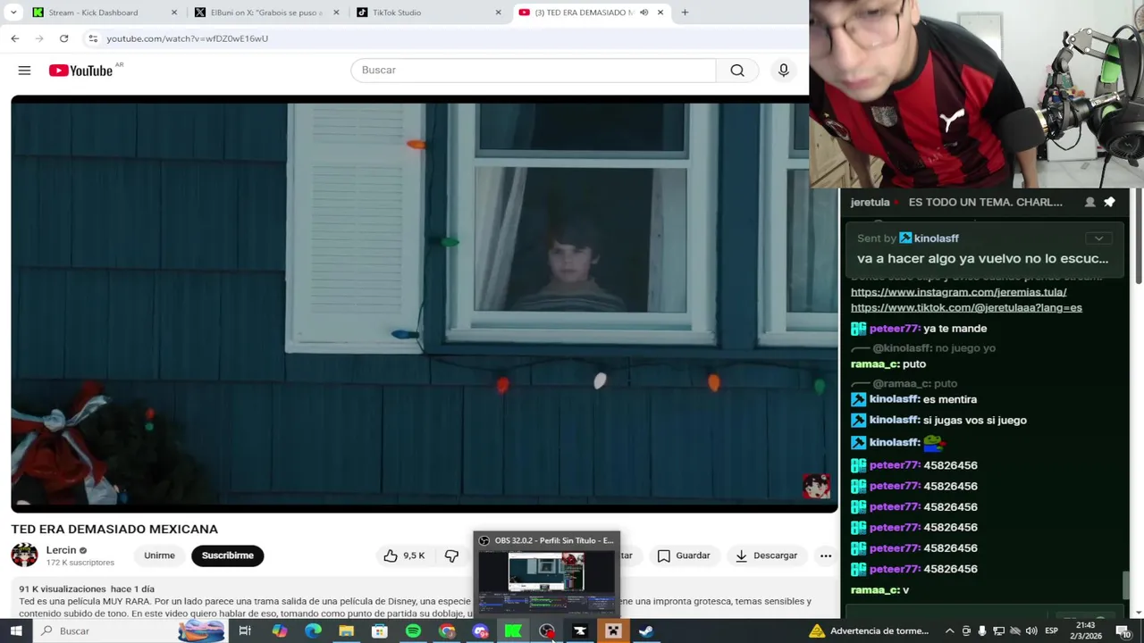The width and height of the screenshot is (1144, 643).
Task: Open Spotify from the taskbar
Action: pos(413,631)
